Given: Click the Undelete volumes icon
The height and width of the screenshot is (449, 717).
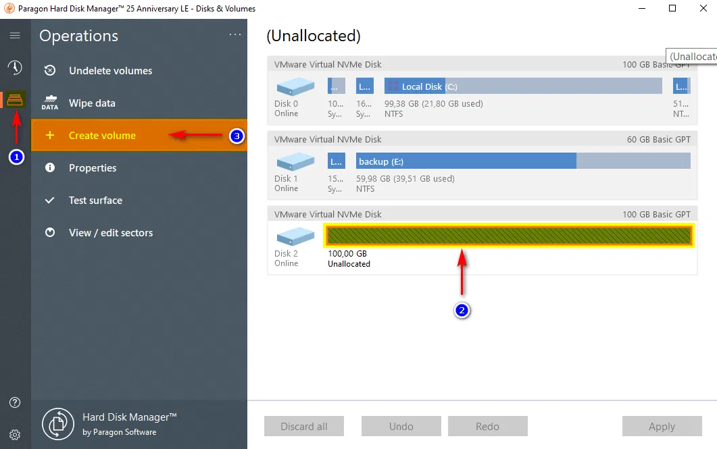Looking at the screenshot, I should point(50,70).
